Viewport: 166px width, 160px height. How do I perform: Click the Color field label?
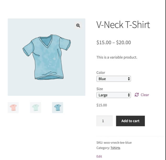coord(101,73)
